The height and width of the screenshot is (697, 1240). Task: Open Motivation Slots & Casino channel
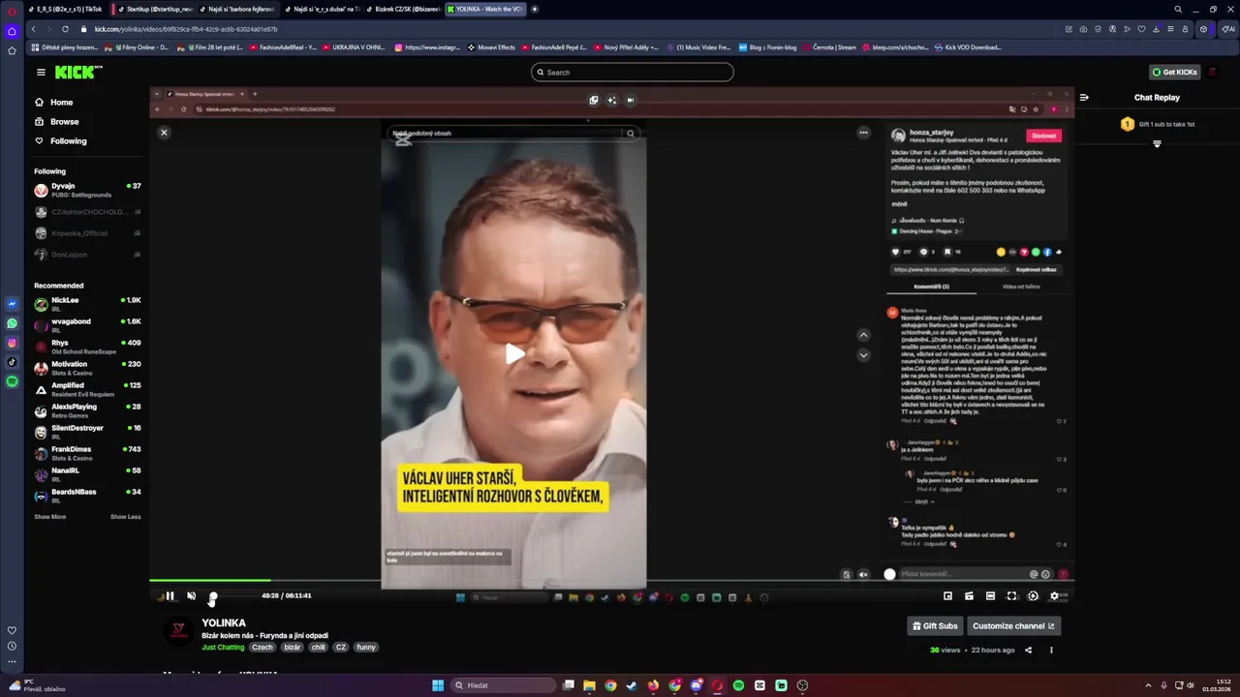pos(87,368)
